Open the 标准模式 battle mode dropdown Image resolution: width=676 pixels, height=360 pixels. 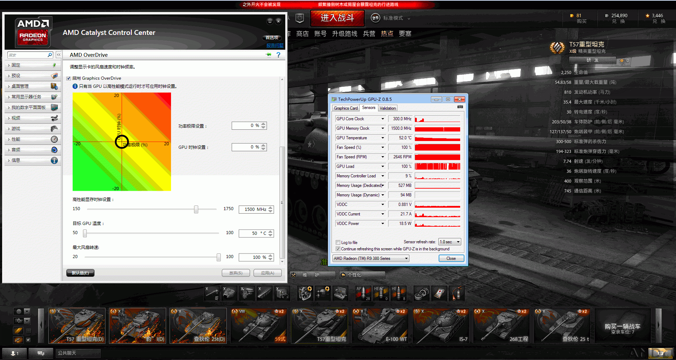point(397,18)
